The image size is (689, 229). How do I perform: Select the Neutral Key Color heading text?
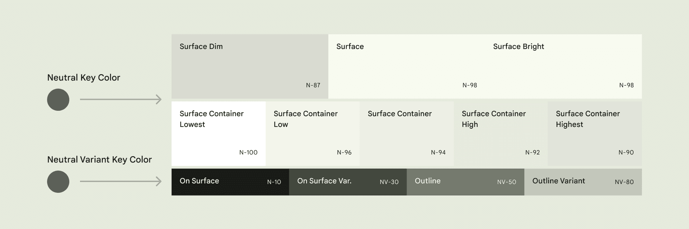pyautogui.click(x=84, y=78)
